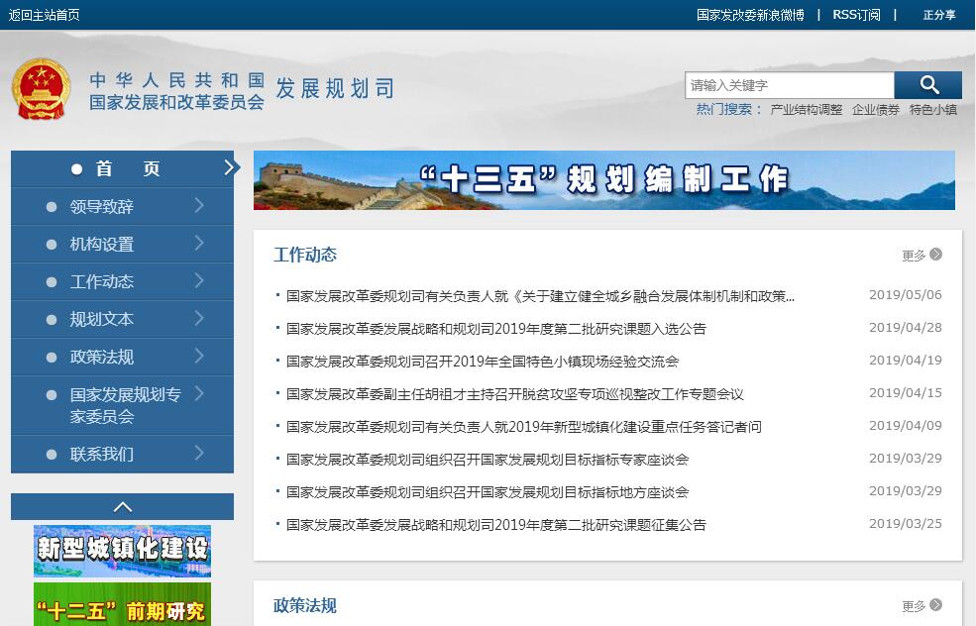Click date 2019/05/06
The height and width of the screenshot is (626, 976).
point(905,295)
